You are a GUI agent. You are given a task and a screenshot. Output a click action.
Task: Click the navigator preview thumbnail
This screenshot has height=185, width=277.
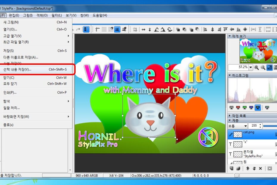258,51
